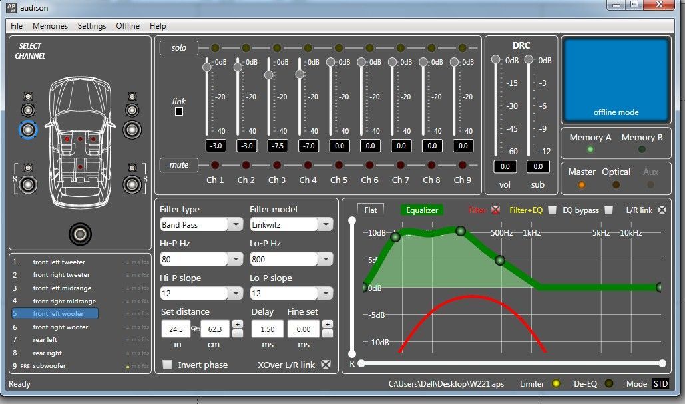Open the Filter type dropdown

click(x=235, y=225)
